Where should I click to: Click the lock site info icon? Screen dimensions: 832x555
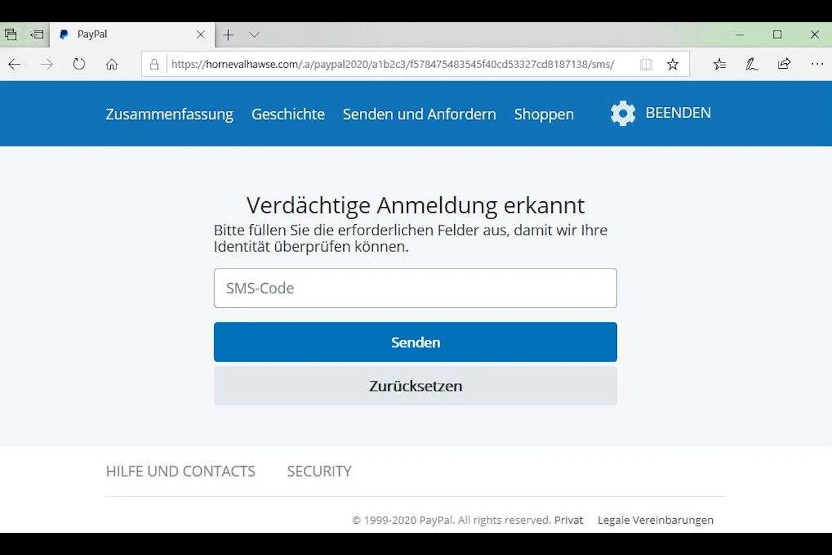click(155, 65)
